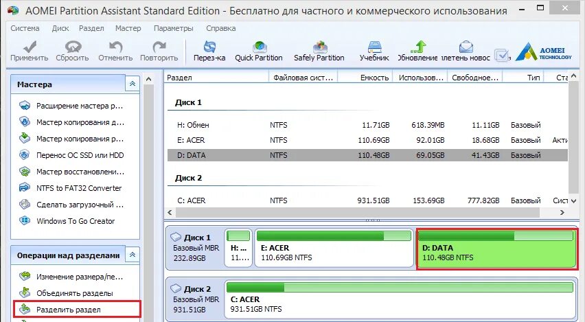Open Мастер копирования д... disk copy wizard
Image resolution: width=585 pixels, height=322 pixels.
(71, 122)
